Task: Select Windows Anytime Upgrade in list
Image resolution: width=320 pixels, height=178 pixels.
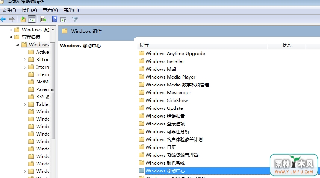Action: point(175,53)
